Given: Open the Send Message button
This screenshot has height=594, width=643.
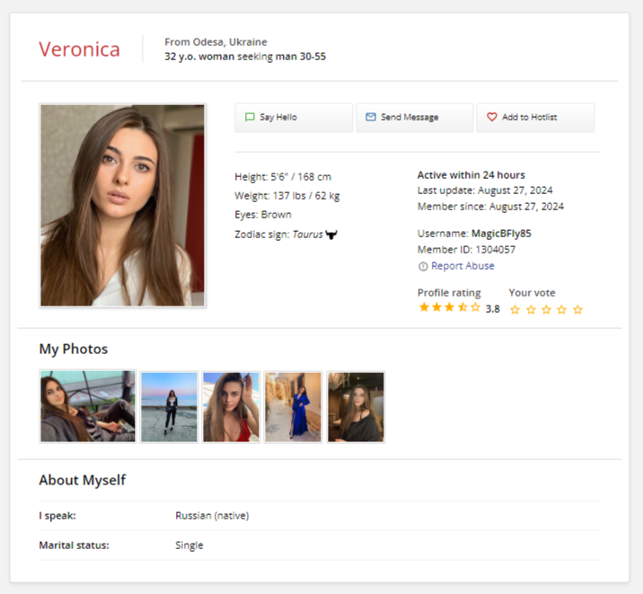Looking at the screenshot, I should coord(414,118).
